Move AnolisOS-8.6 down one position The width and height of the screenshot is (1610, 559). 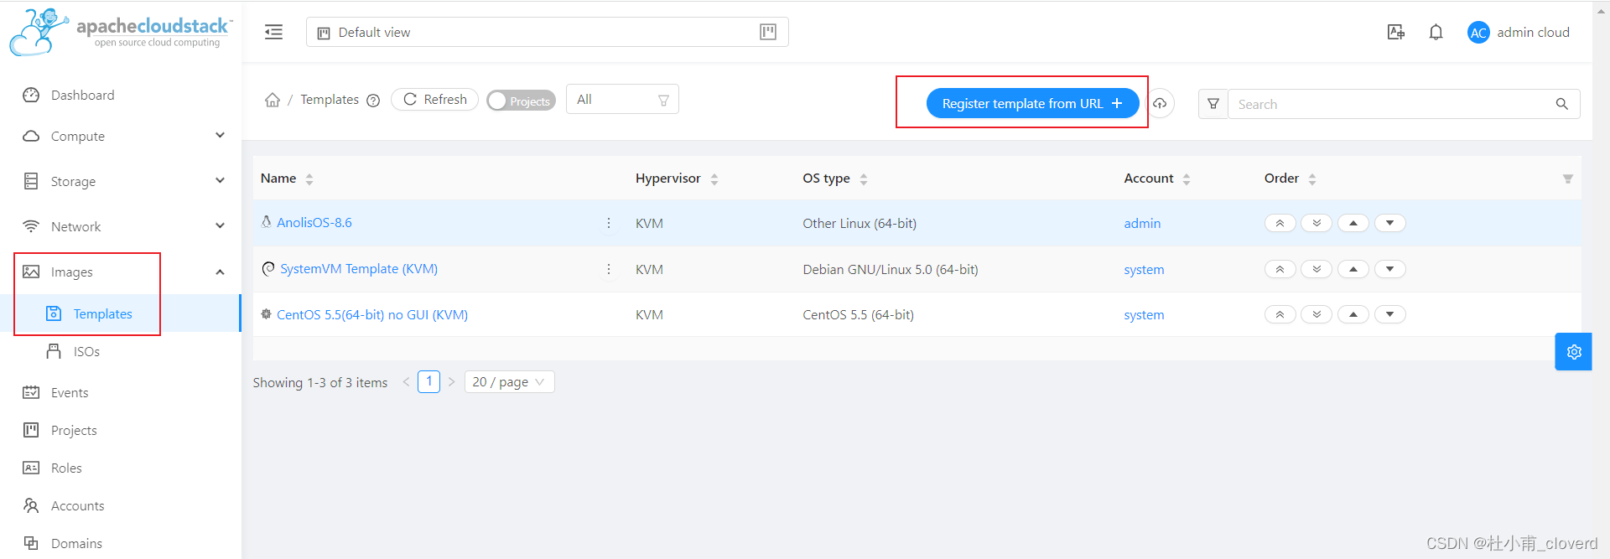[x=1390, y=223]
